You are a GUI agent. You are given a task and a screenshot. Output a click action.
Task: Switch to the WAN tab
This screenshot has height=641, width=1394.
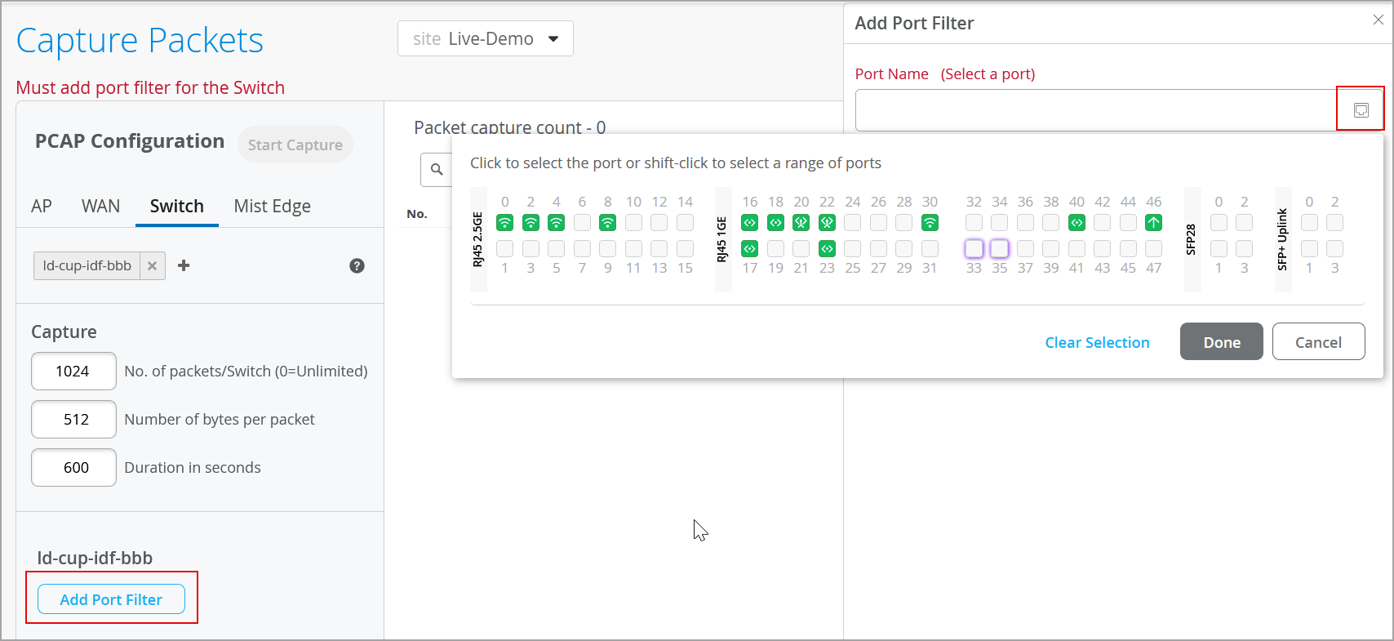[100, 207]
